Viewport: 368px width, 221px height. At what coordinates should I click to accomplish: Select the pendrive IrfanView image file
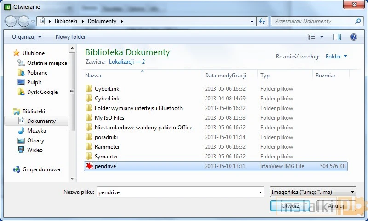click(215, 166)
